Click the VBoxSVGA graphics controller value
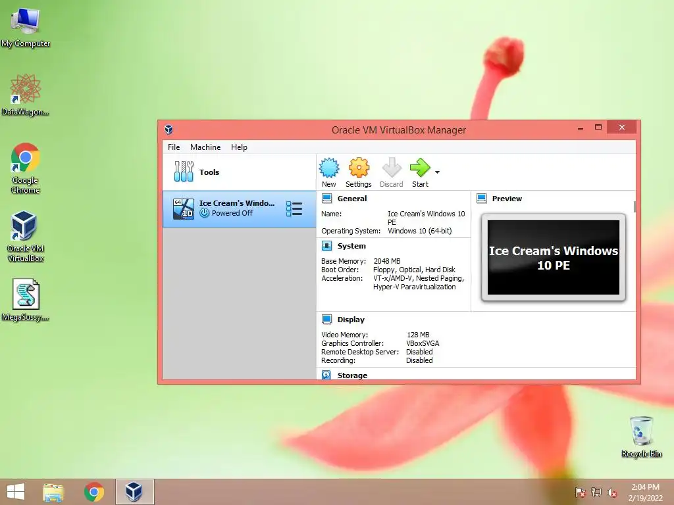This screenshot has height=505, width=674. [423, 343]
